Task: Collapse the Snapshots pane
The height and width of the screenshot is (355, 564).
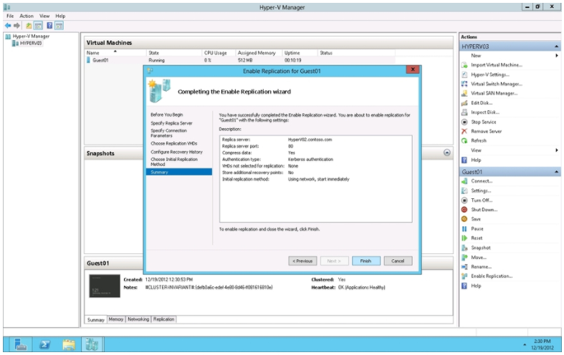Action: coord(446,152)
